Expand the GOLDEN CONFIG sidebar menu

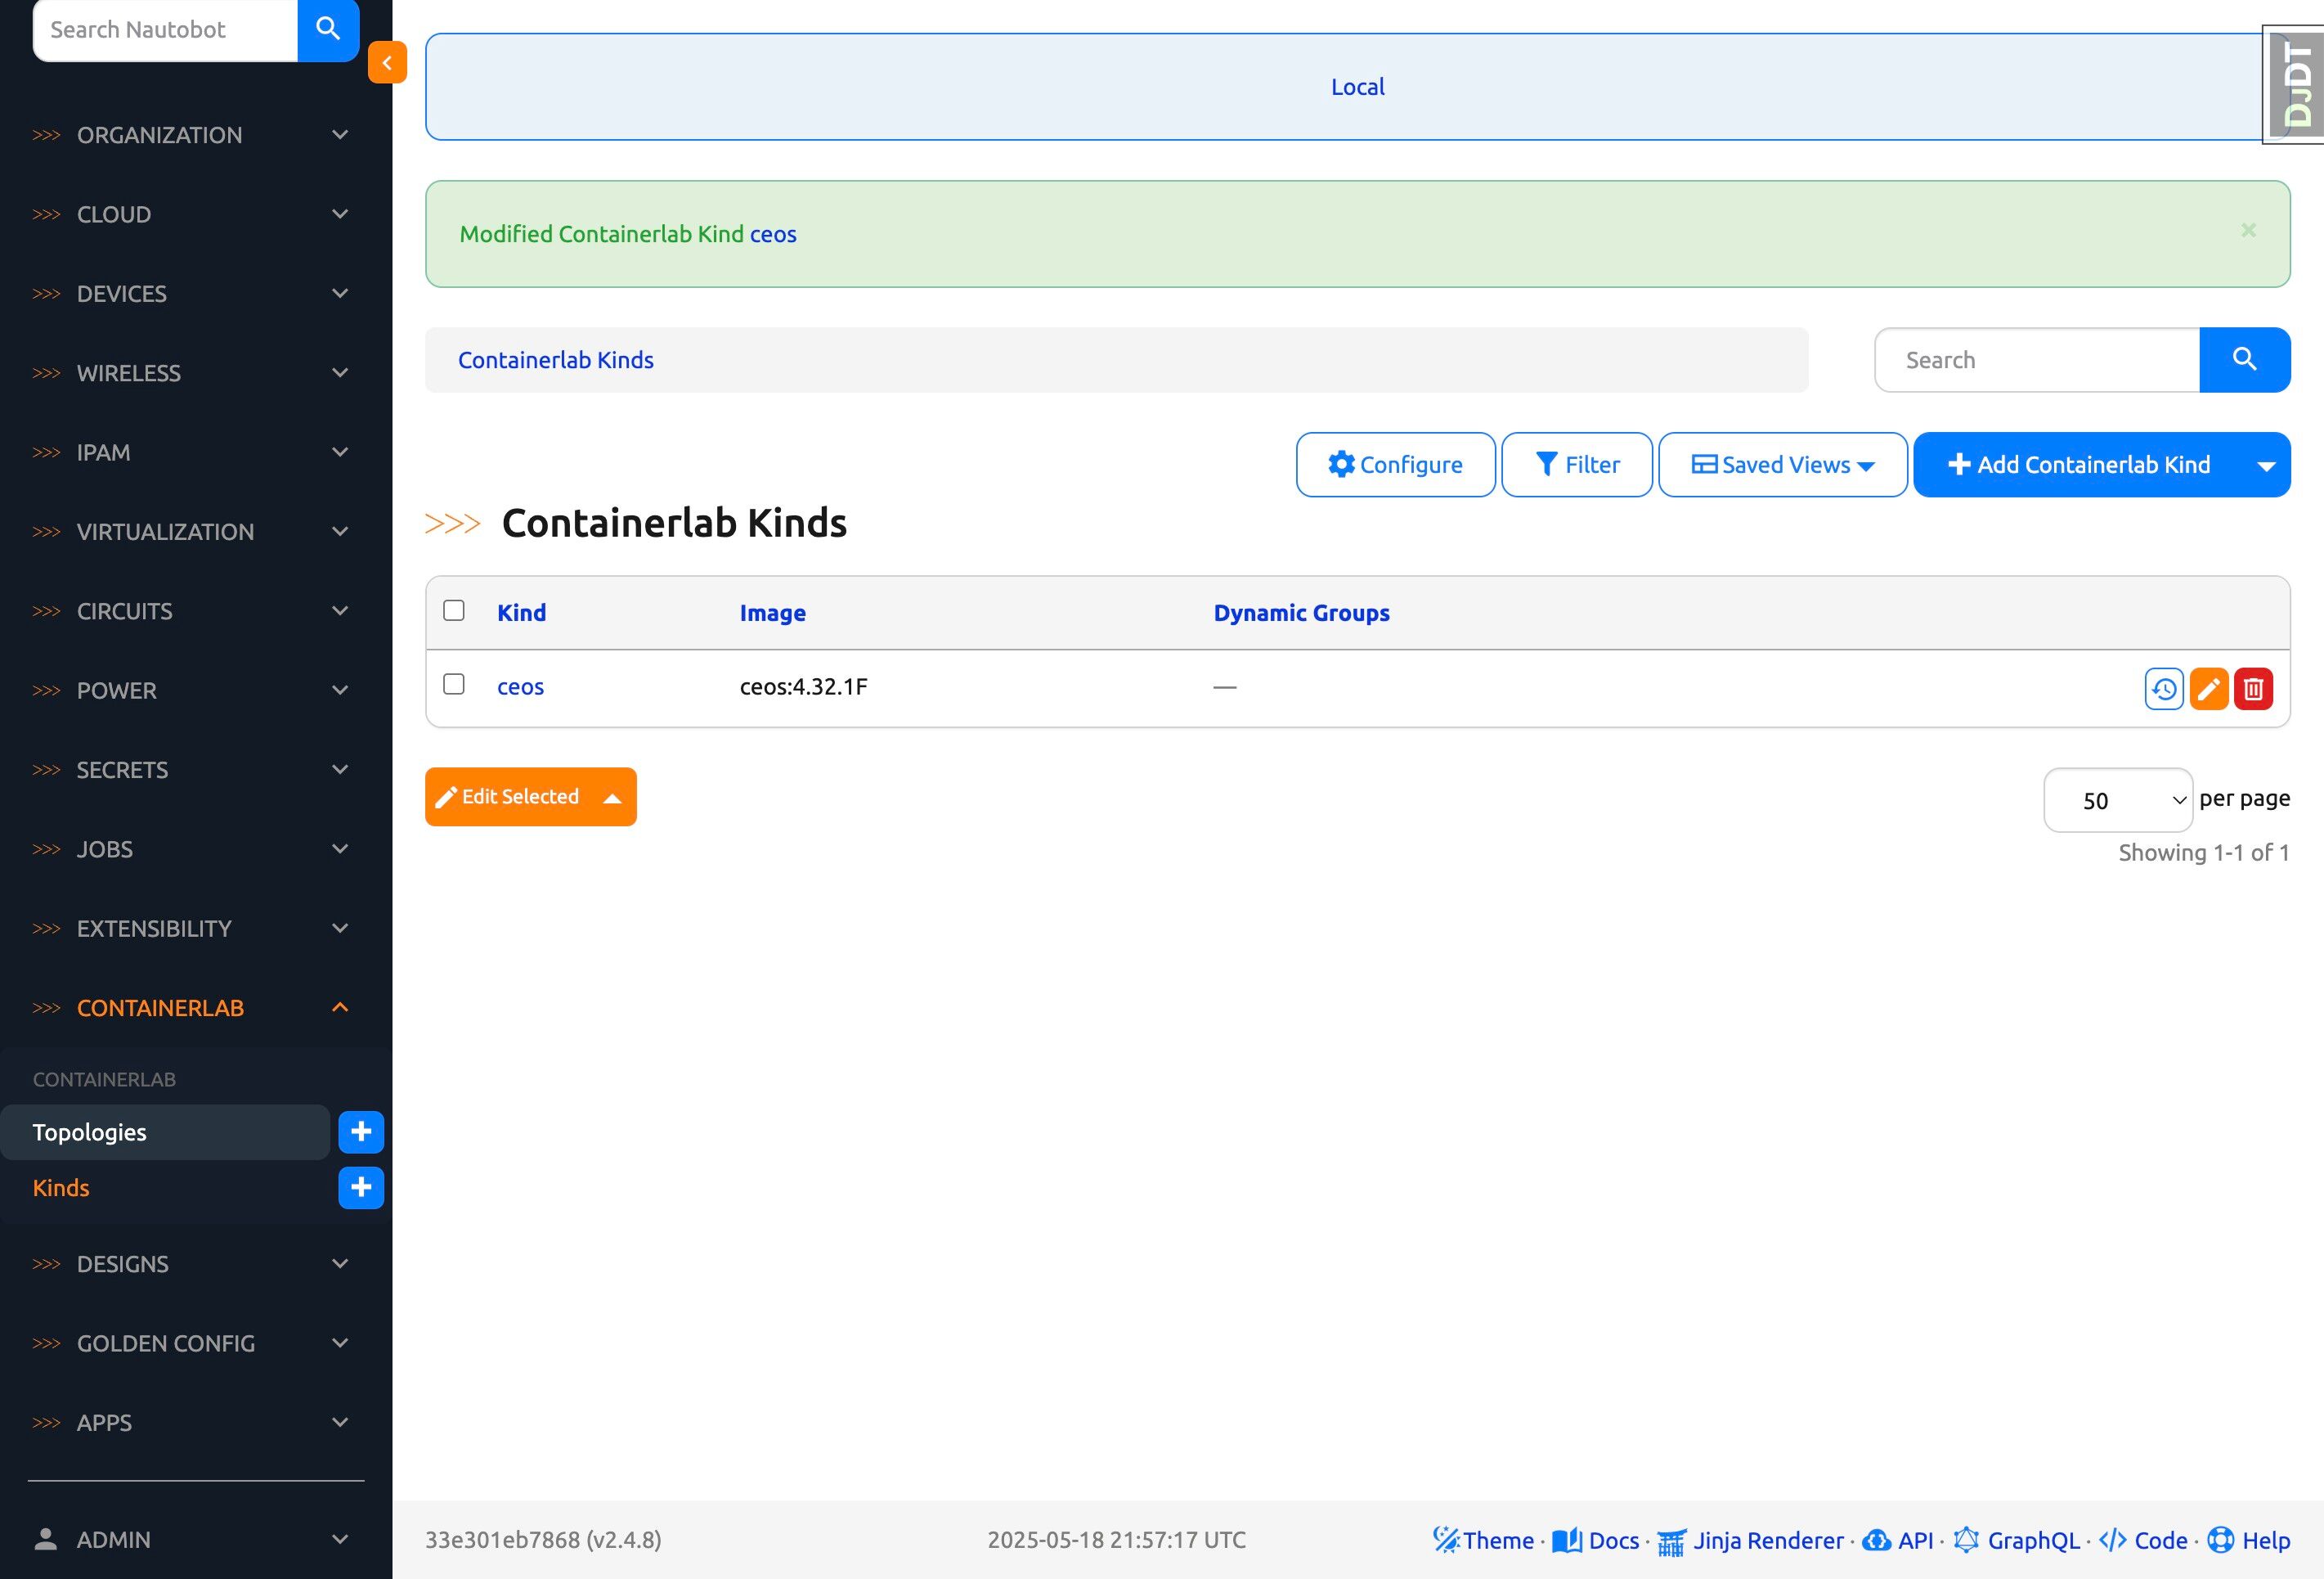tap(190, 1343)
